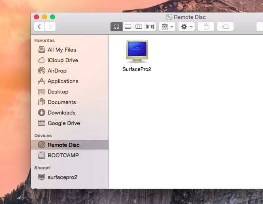This screenshot has width=263, height=204.
Task: Switch to icon view
Action: (117, 27)
